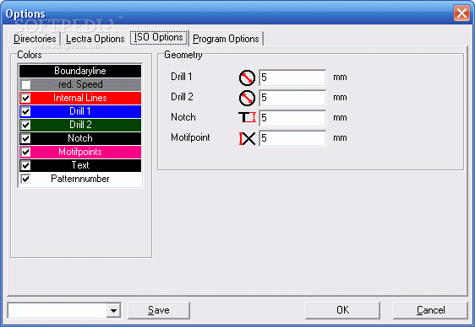Uncheck the Internal Lines checkbox
Image resolution: width=475 pixels, height=327 pixels.
pos(25,98)
